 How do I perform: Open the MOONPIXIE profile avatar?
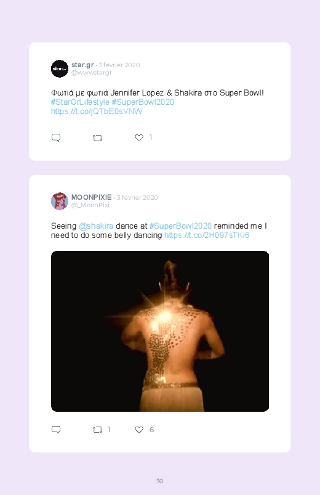click(60, 201)
